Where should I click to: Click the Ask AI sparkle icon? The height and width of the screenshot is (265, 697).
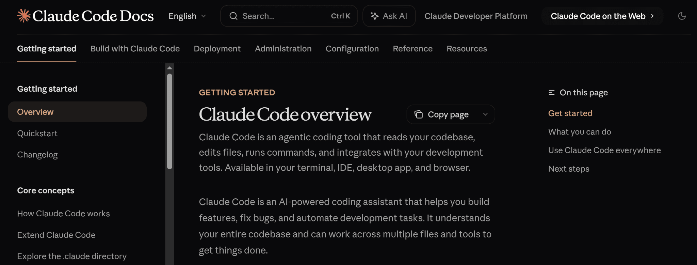click(x=375, y=16)
